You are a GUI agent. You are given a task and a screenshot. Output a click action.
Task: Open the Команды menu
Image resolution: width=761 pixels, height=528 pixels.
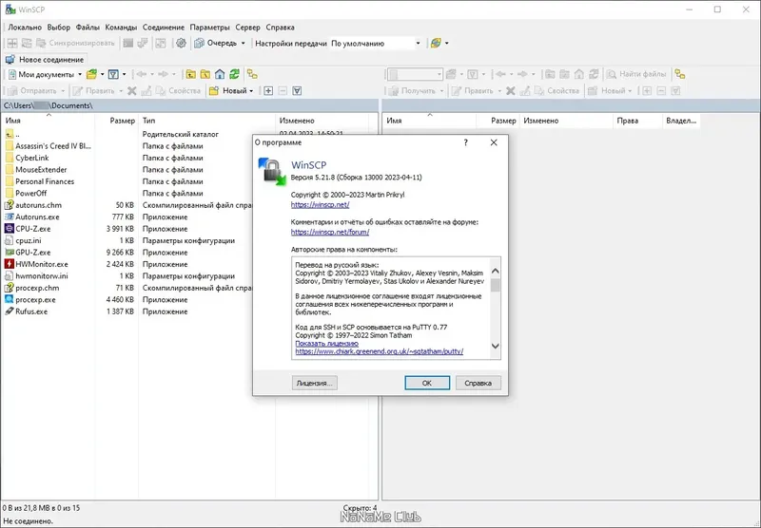(121, 28)
